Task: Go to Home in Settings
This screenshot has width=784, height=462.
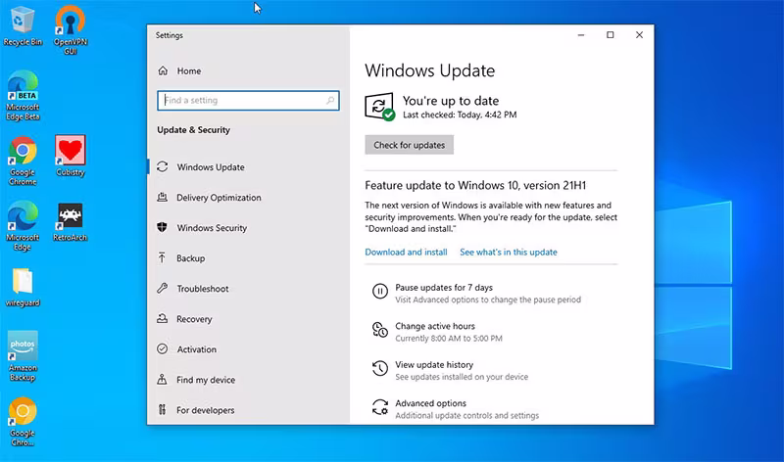Action: coord(189,70)
